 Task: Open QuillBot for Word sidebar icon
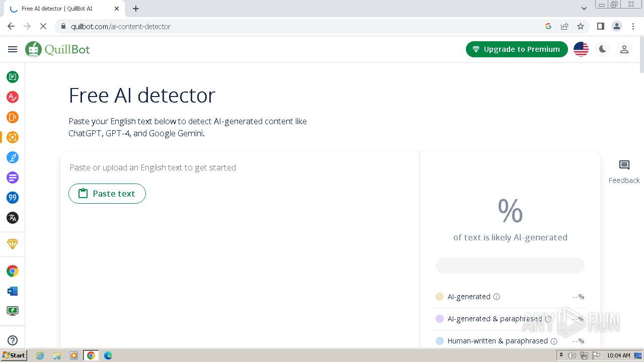13,291
